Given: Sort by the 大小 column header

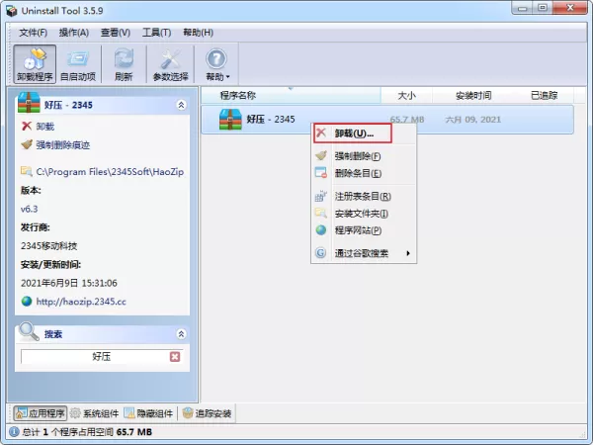Looking at the screenshot, I should point(406,95).
